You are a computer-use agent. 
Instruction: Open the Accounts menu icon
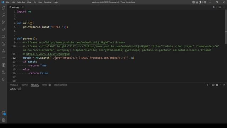click(4, 113)
